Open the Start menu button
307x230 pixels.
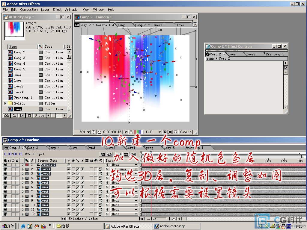(x=8, y=226)
